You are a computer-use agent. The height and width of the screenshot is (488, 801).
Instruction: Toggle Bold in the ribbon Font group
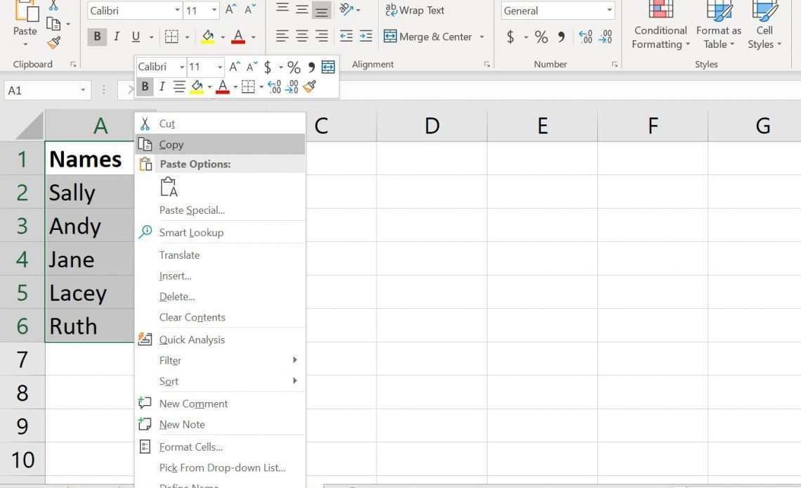click(x=96, y=37)
